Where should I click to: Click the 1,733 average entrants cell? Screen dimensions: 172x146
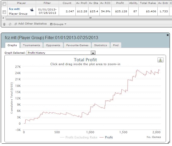[164, 11]
